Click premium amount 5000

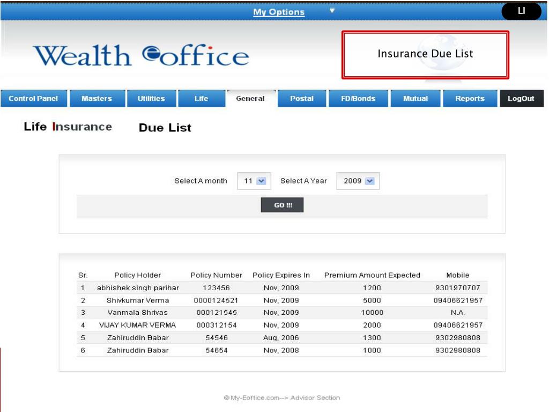[372, 300]
